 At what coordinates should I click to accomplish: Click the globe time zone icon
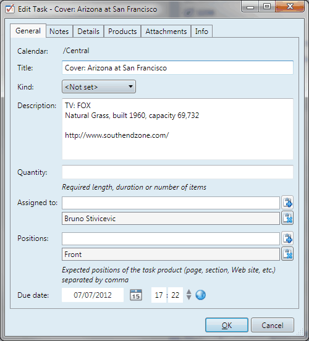200,295
